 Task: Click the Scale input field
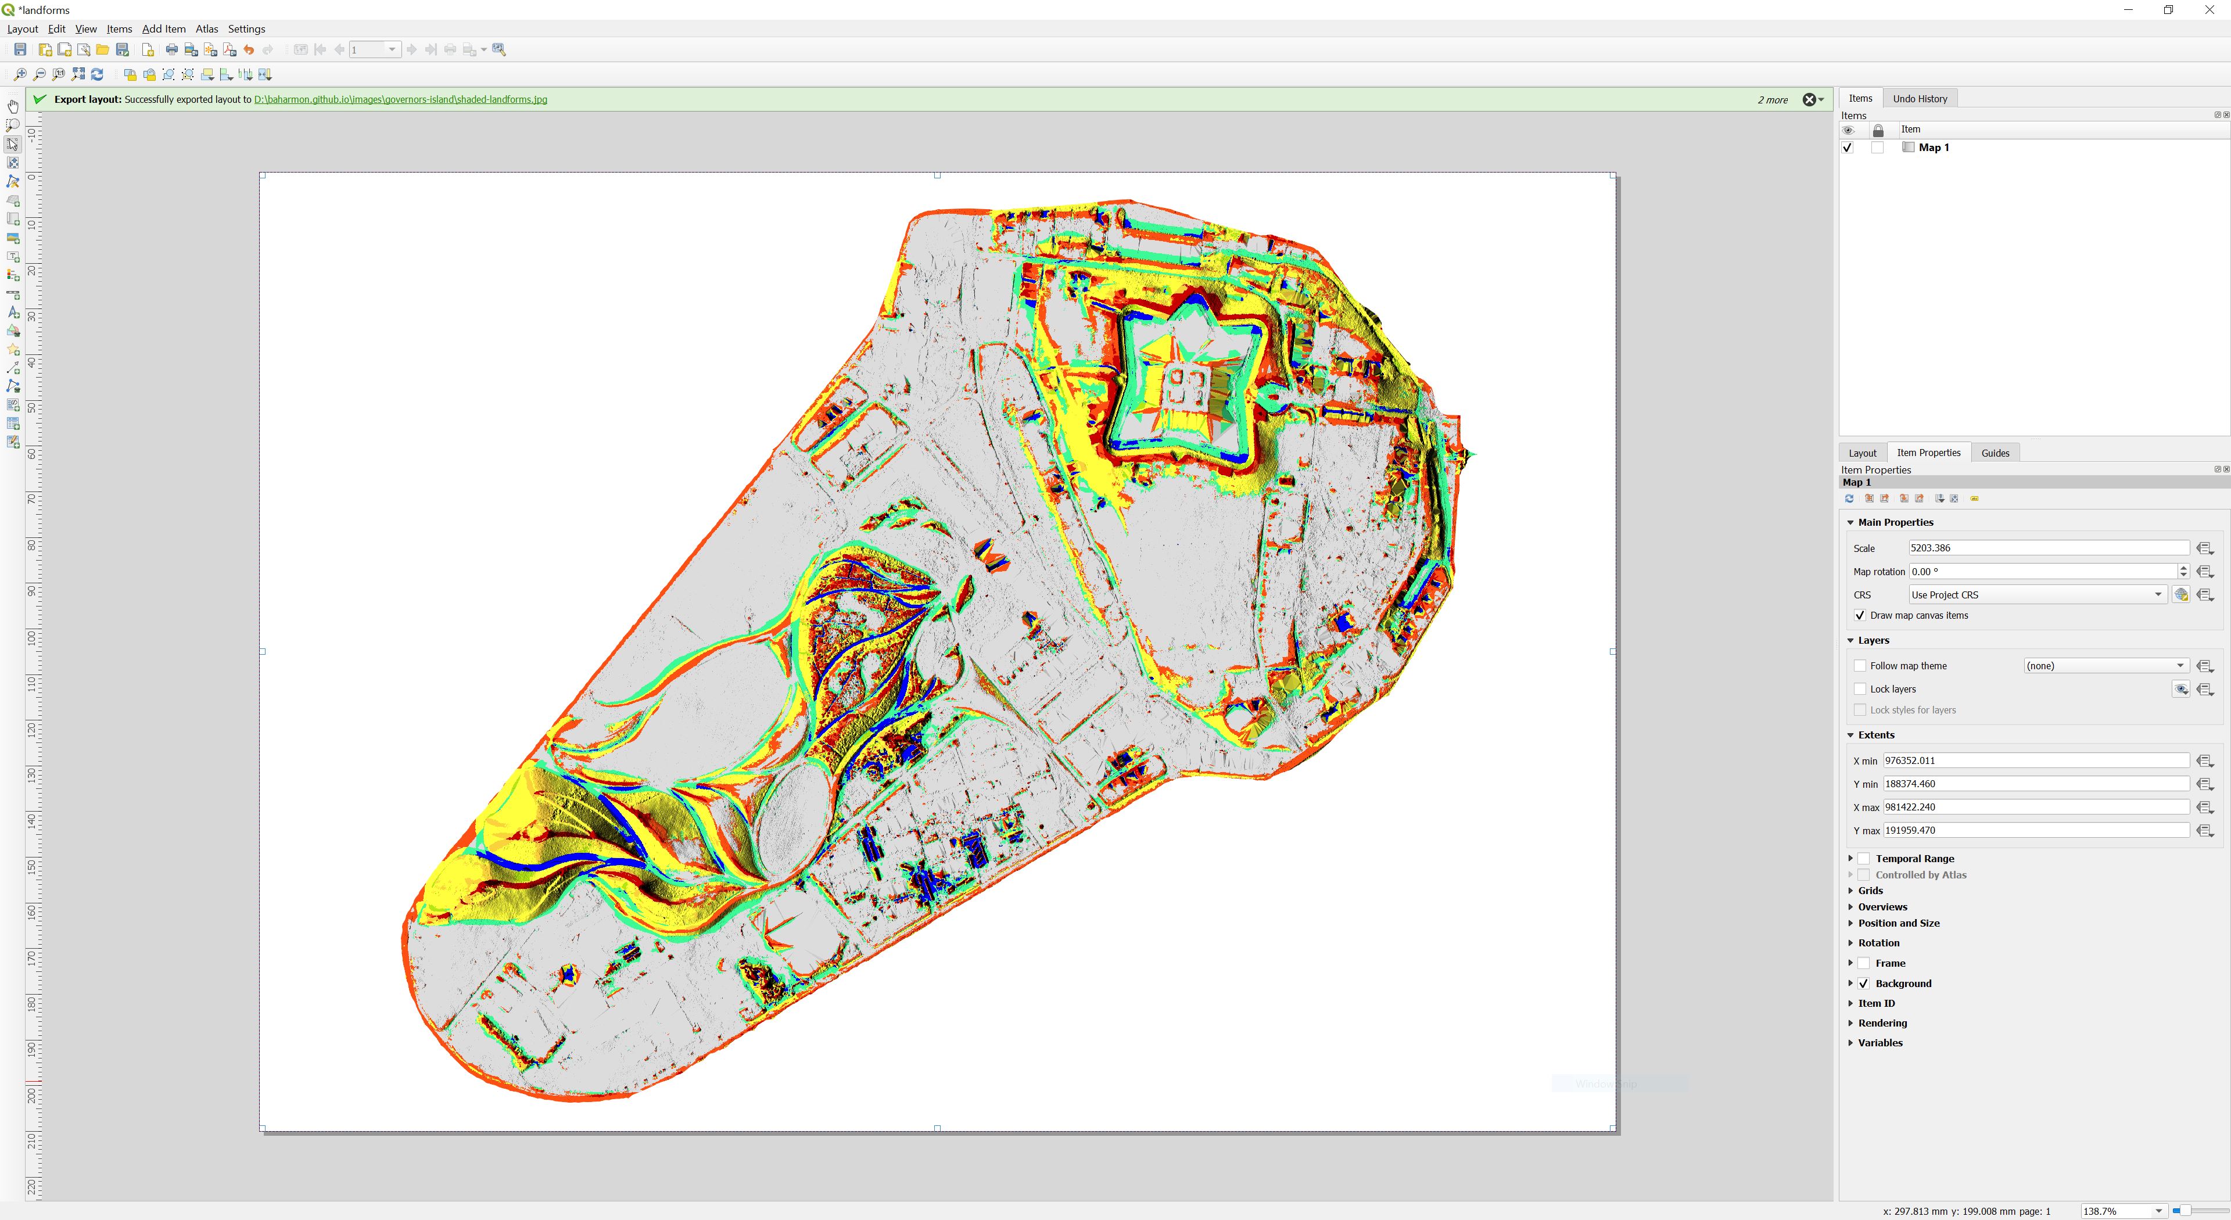(2048, 548)
